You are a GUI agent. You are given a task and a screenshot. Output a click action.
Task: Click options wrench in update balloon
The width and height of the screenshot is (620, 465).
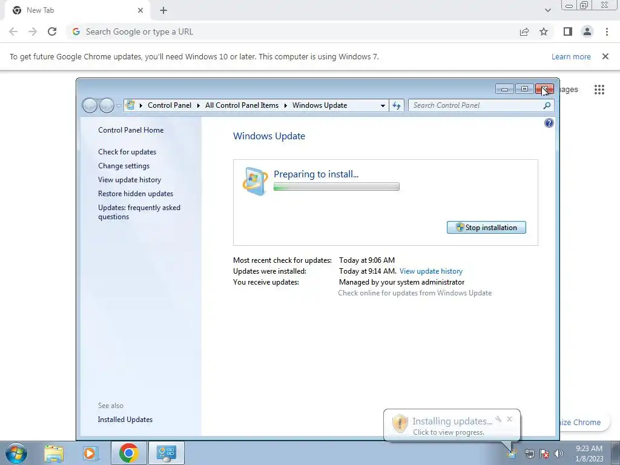point(498,419)
